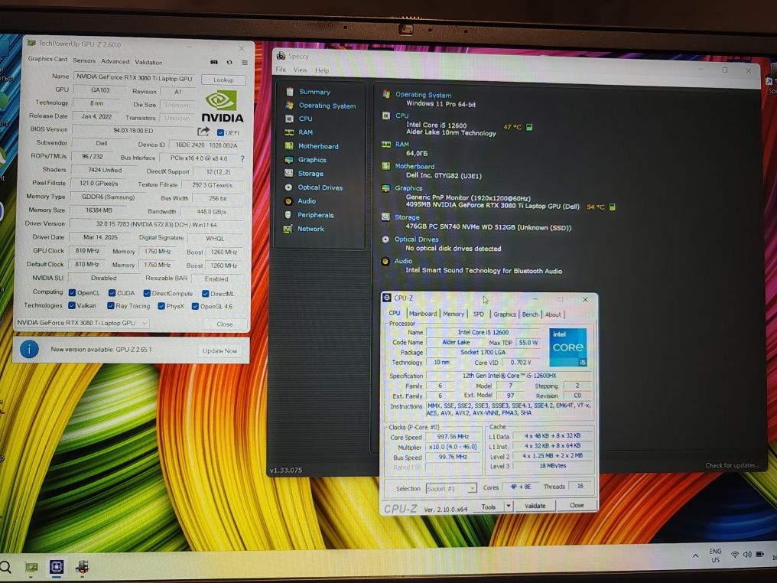
Task: Click Check for updates link in Speccy
Action: pos(732,465)
